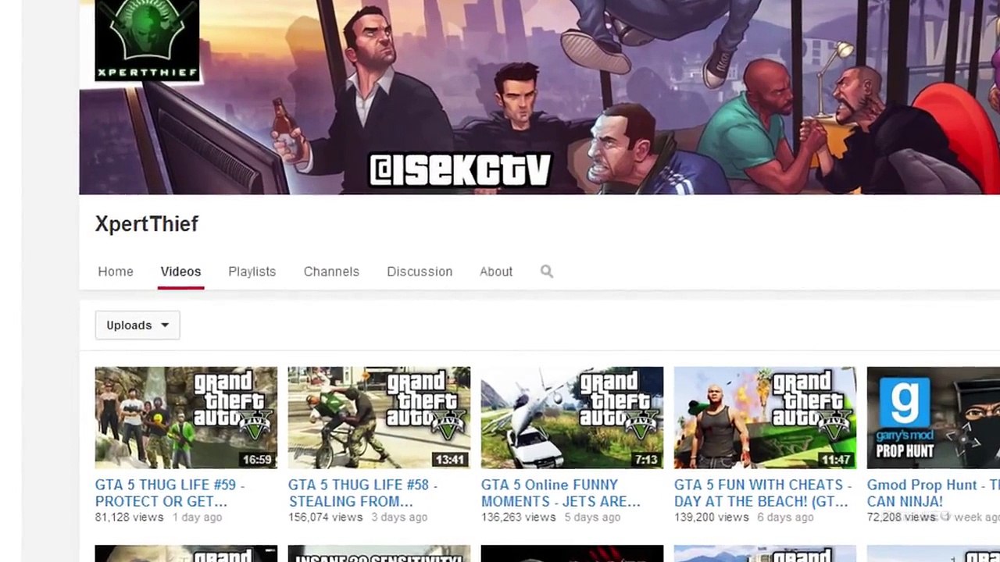Image resolution: width=1000 pixels, height=562 pixels.
Task: Open Gmod Prop Hunt title link
Action: (x=933, y=493)
